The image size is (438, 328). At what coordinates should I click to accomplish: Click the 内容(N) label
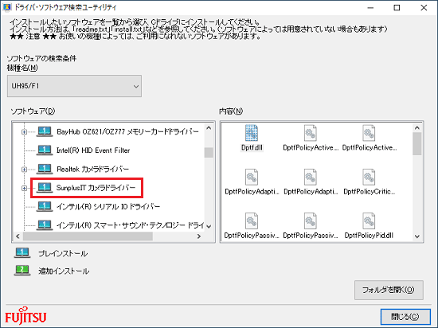click(231, 111)
